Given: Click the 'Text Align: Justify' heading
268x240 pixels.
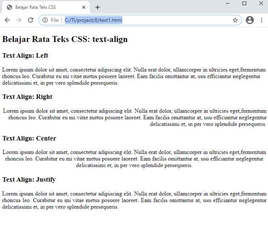Looking at the screenshot, I should [29, 180].
